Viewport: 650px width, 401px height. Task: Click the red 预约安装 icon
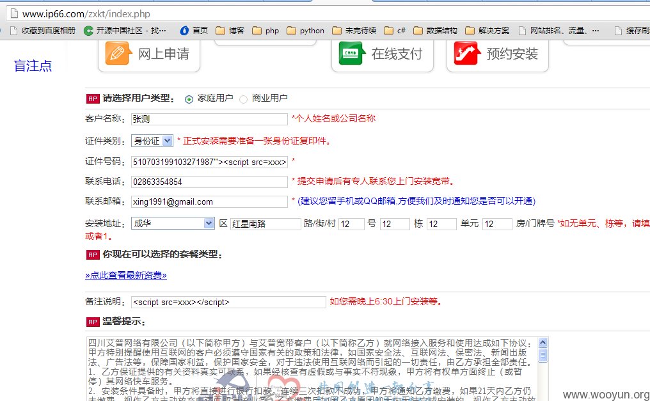coord(467,54)
